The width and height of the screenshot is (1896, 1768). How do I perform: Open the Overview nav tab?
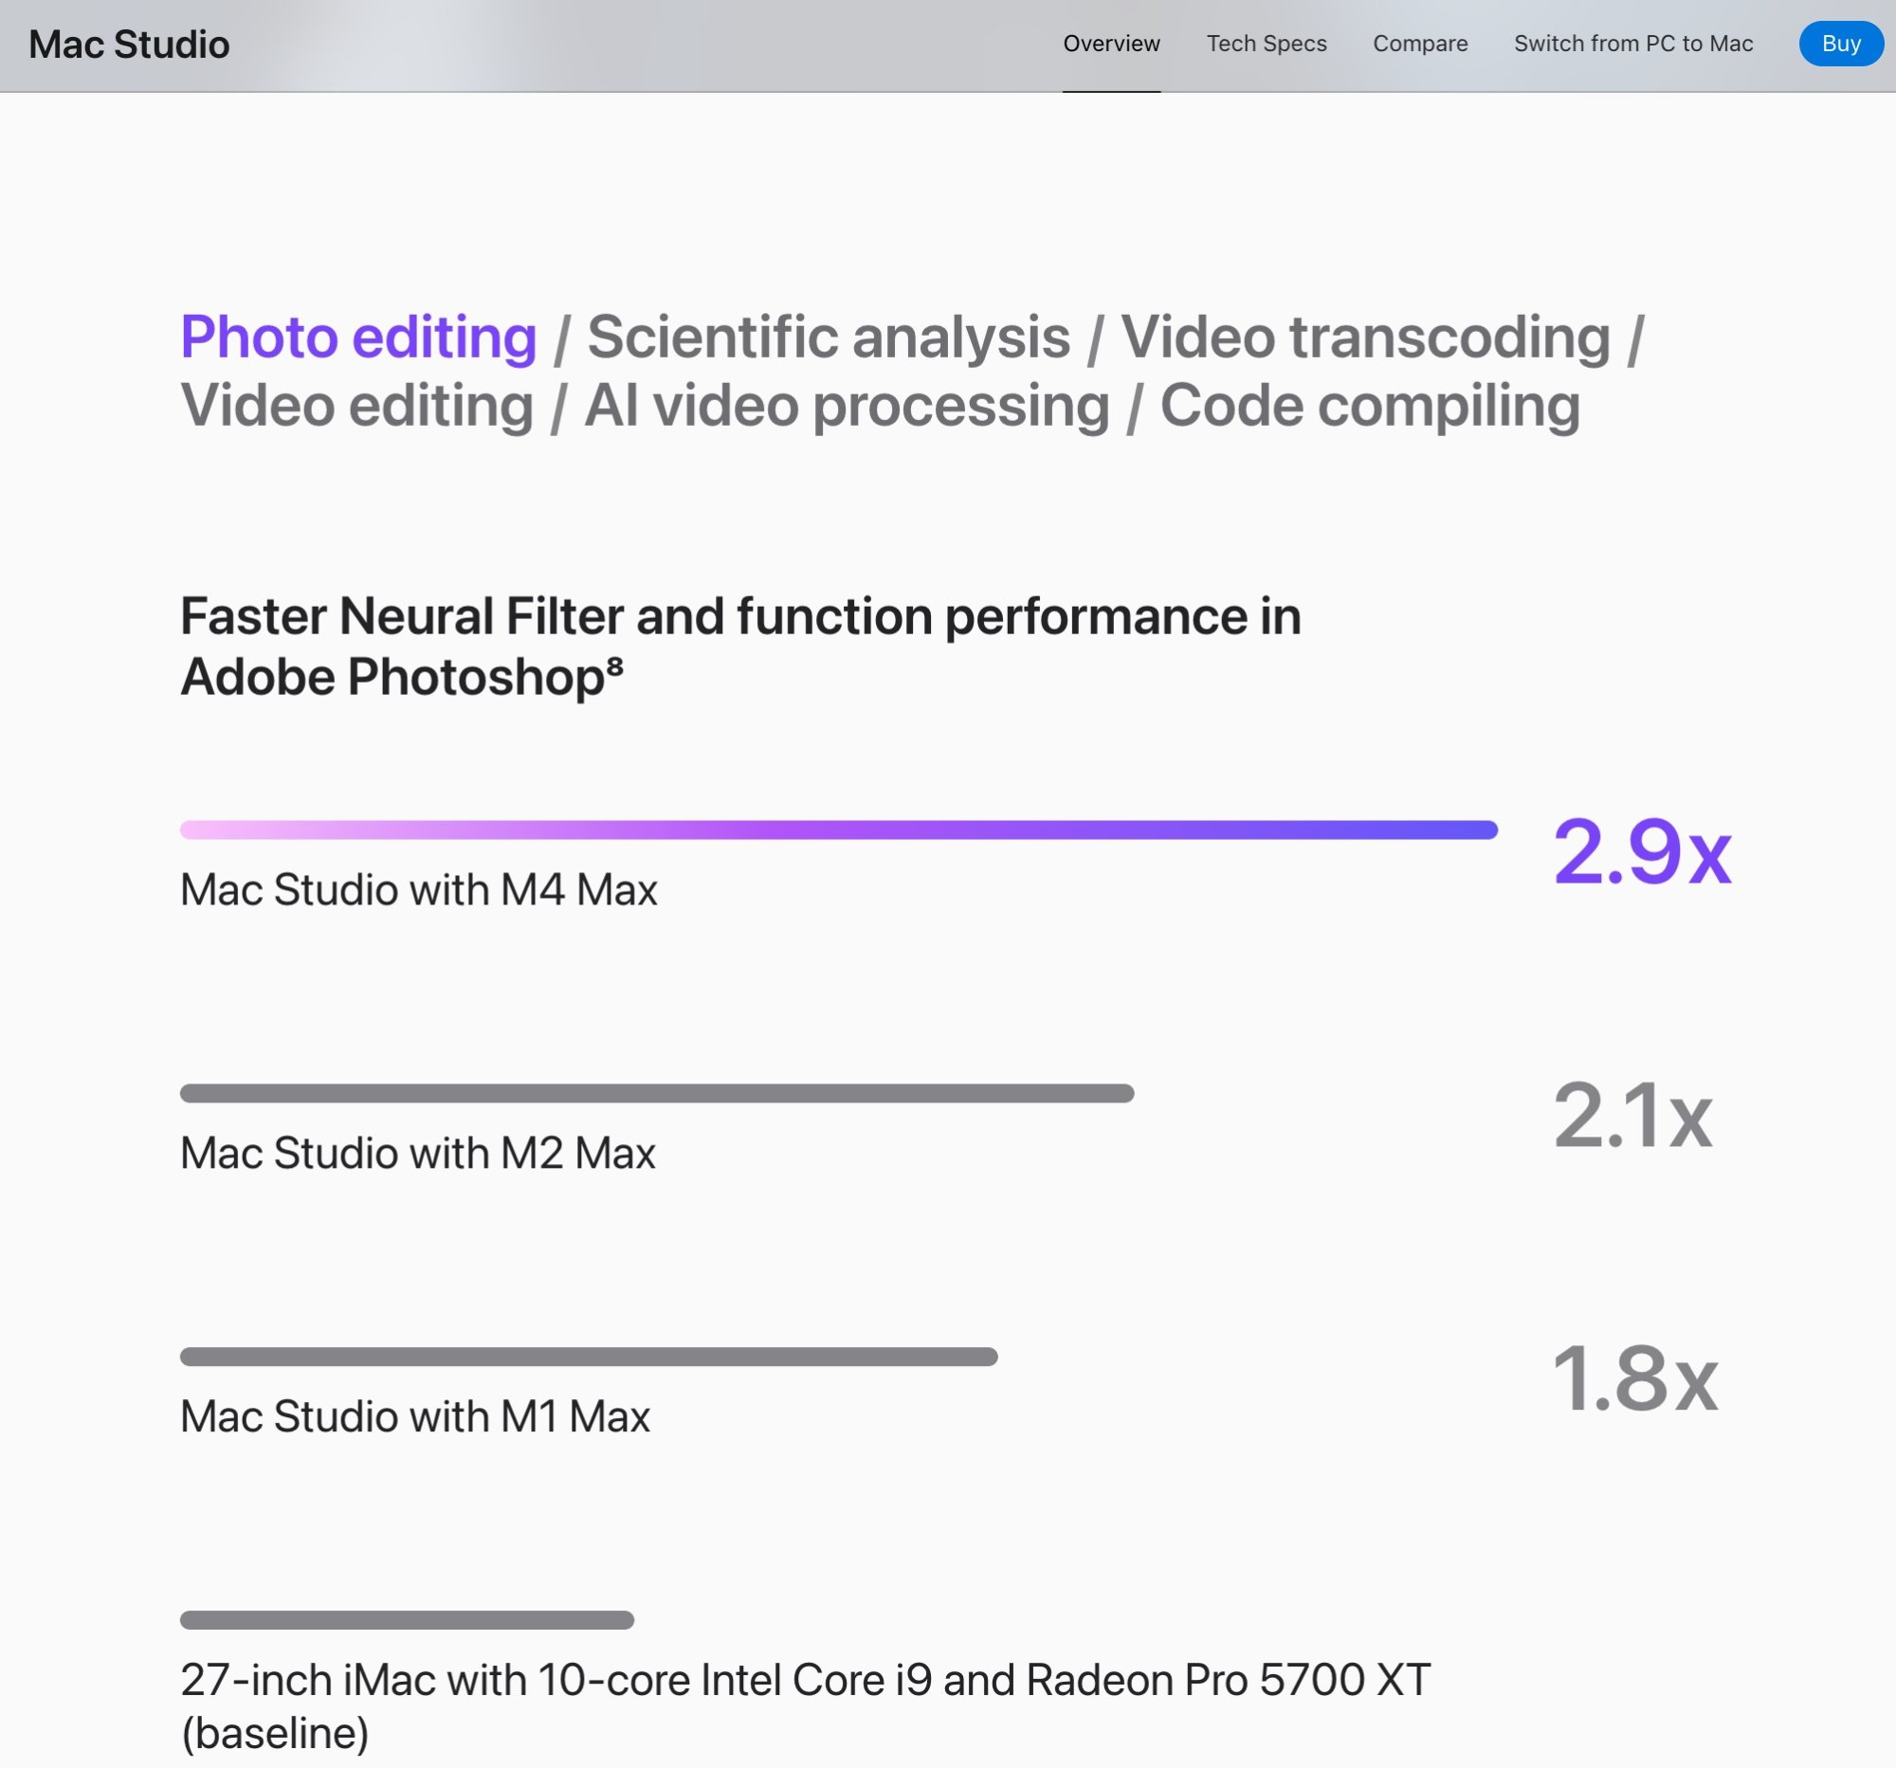[x=1111, y=44]
